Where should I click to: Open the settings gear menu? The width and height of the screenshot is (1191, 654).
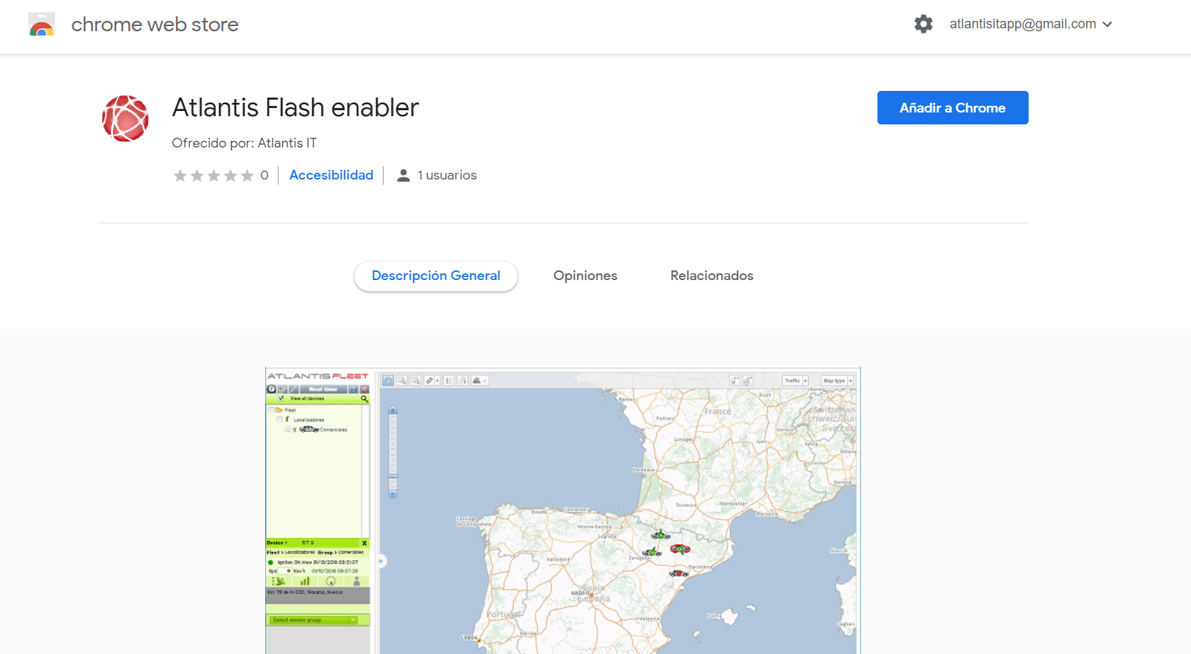click(924, 24)
